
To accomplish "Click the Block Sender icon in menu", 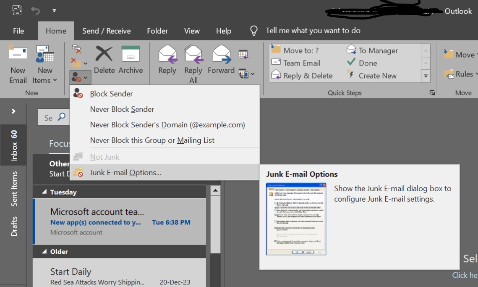I will point(78,93).
